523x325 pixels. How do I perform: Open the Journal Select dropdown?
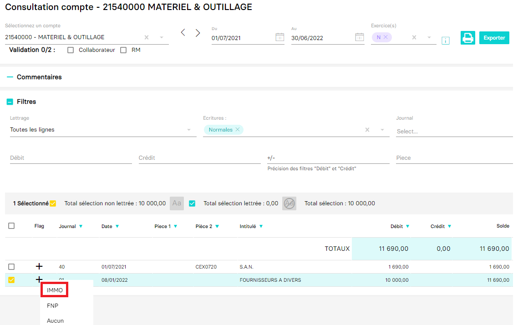454,131
